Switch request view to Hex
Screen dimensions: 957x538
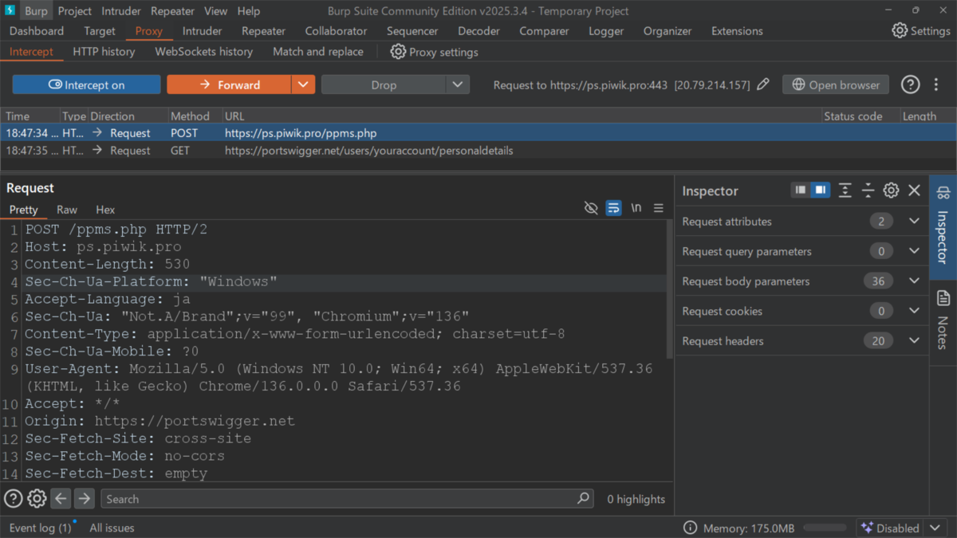coord(105,210)
